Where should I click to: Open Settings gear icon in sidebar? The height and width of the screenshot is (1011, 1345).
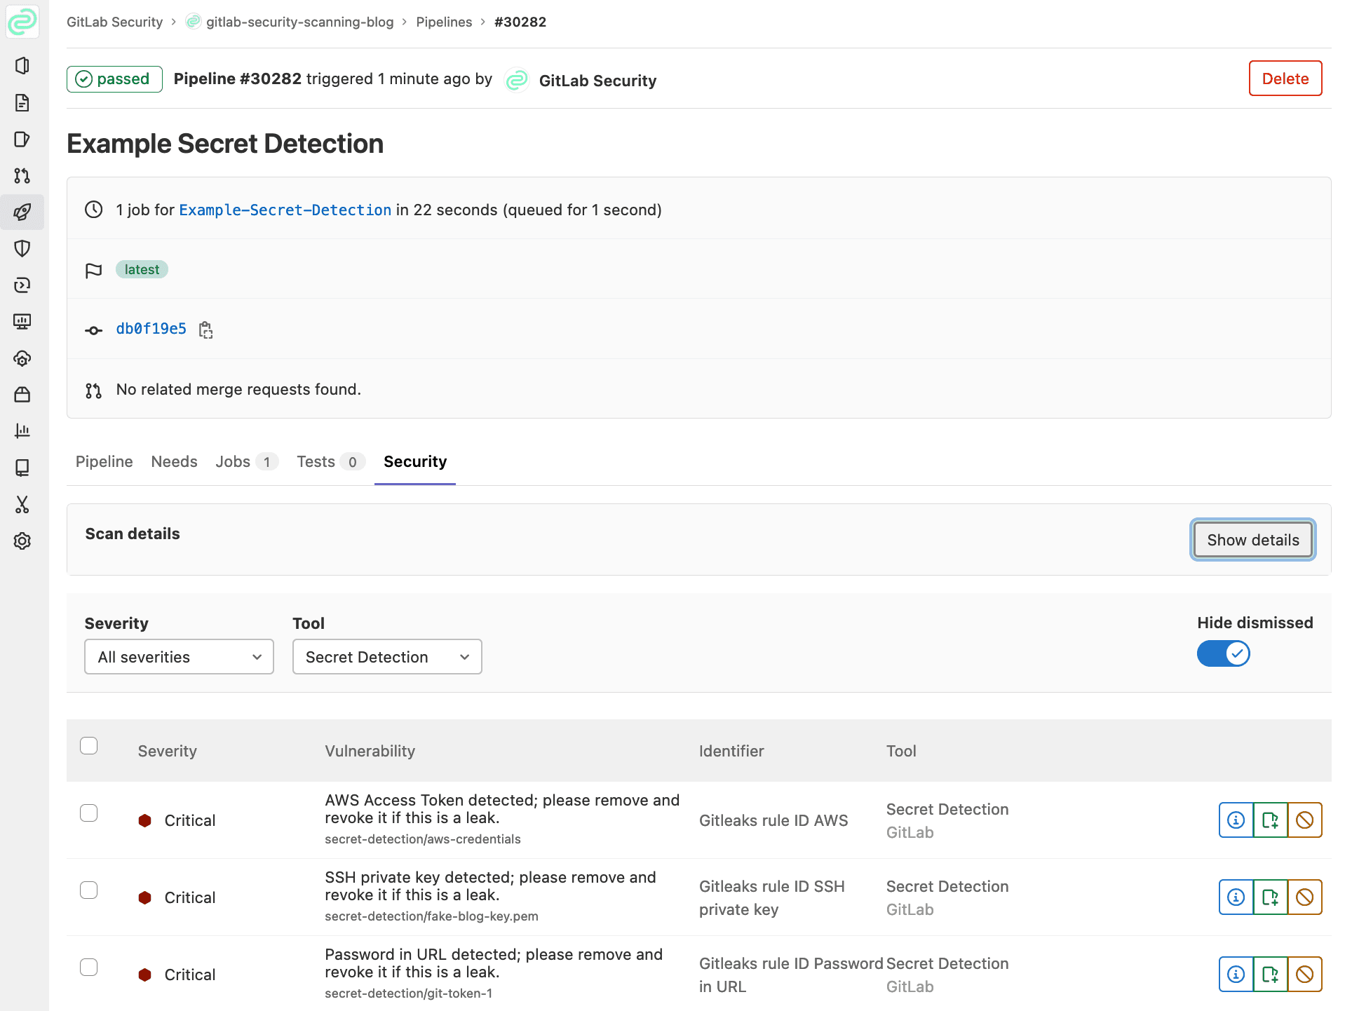tap(22, 541)
